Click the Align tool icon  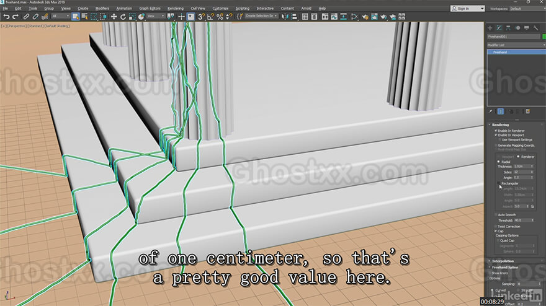pos(294,16)
